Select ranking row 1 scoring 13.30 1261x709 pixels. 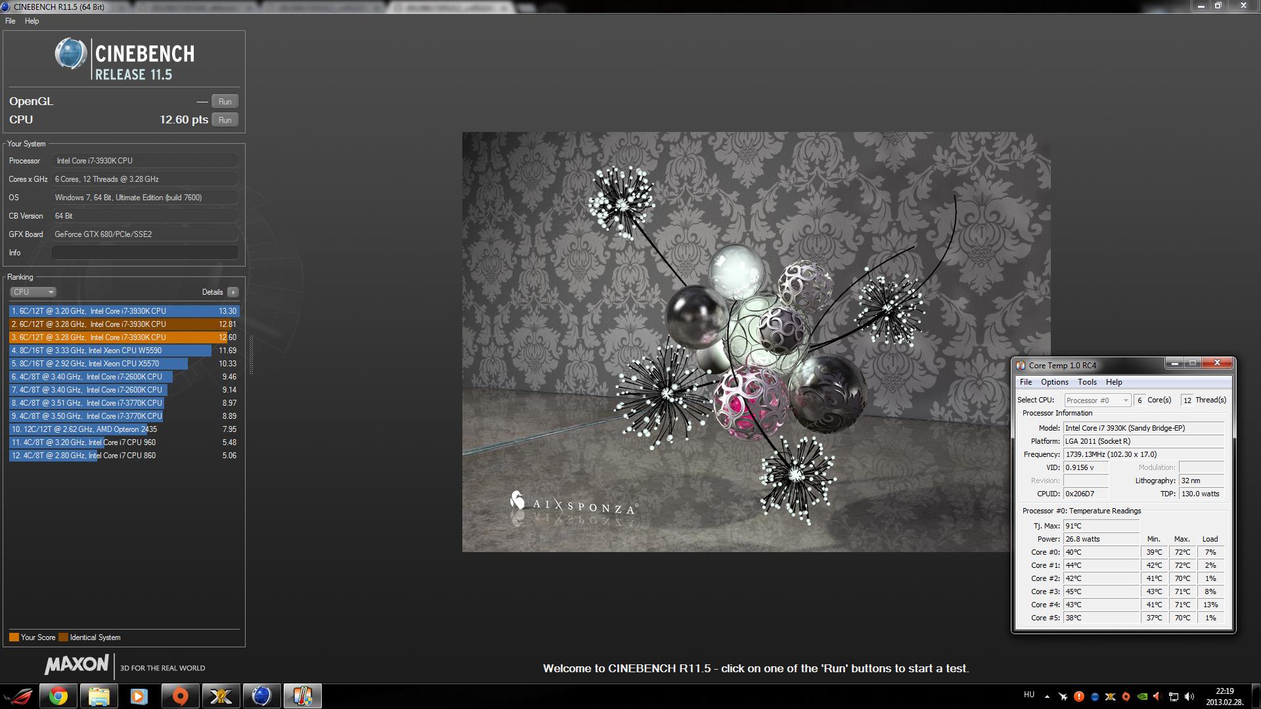[124, 311]
